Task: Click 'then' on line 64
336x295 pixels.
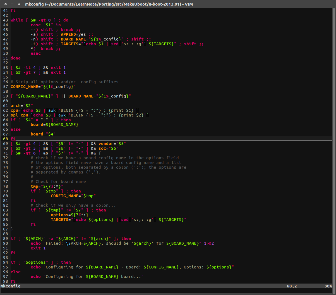Action: 66,120
